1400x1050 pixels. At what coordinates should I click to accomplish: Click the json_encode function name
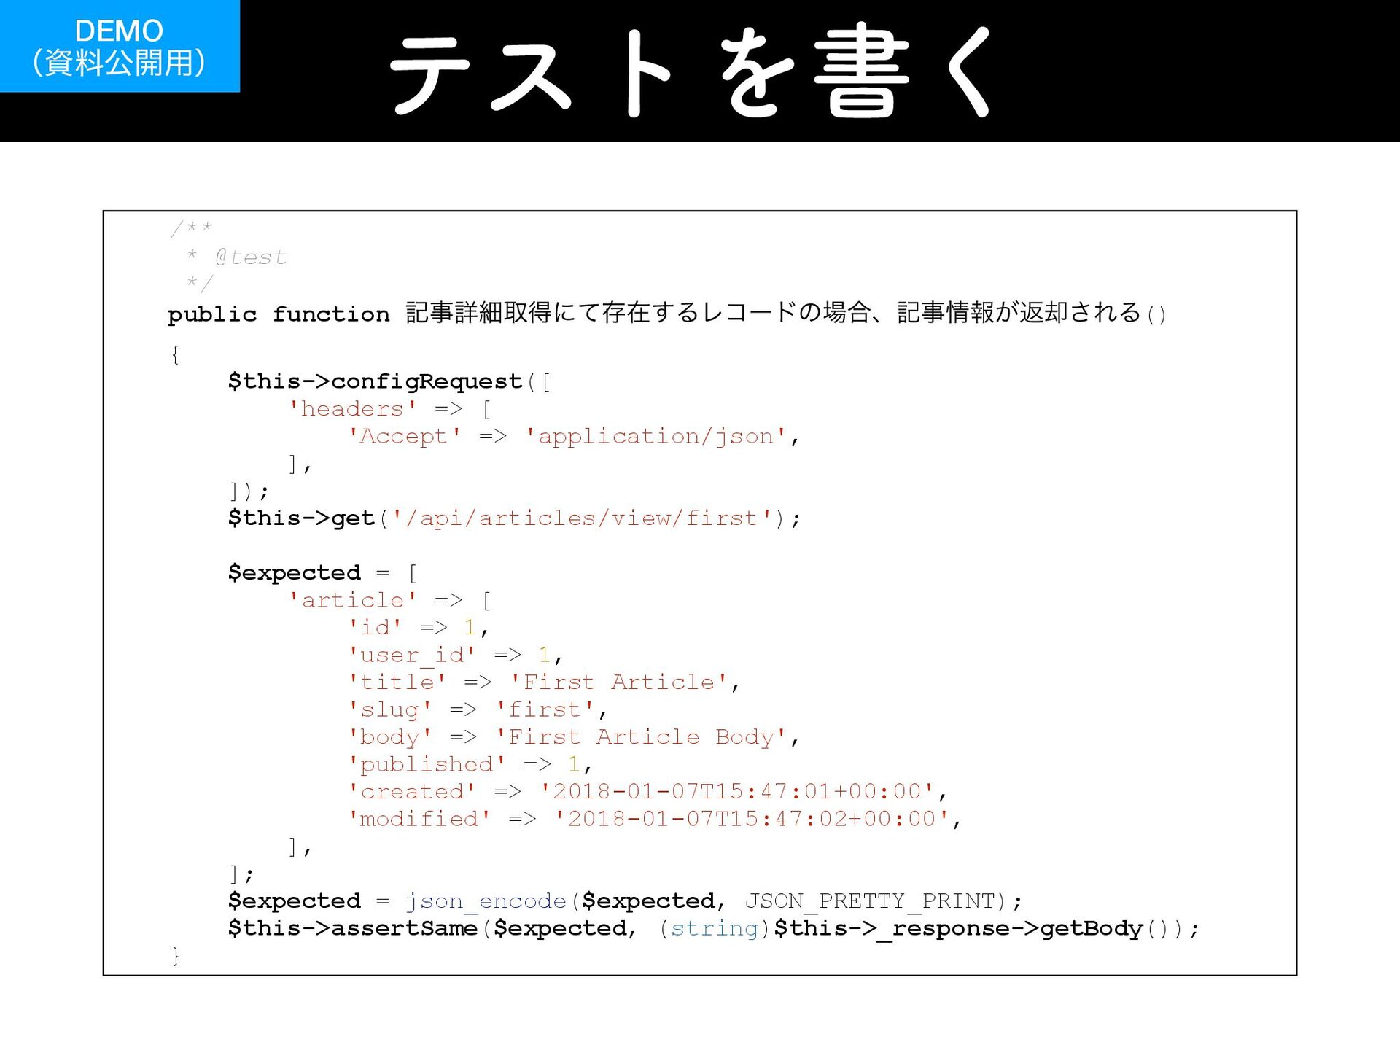click(x=486, y=901)
